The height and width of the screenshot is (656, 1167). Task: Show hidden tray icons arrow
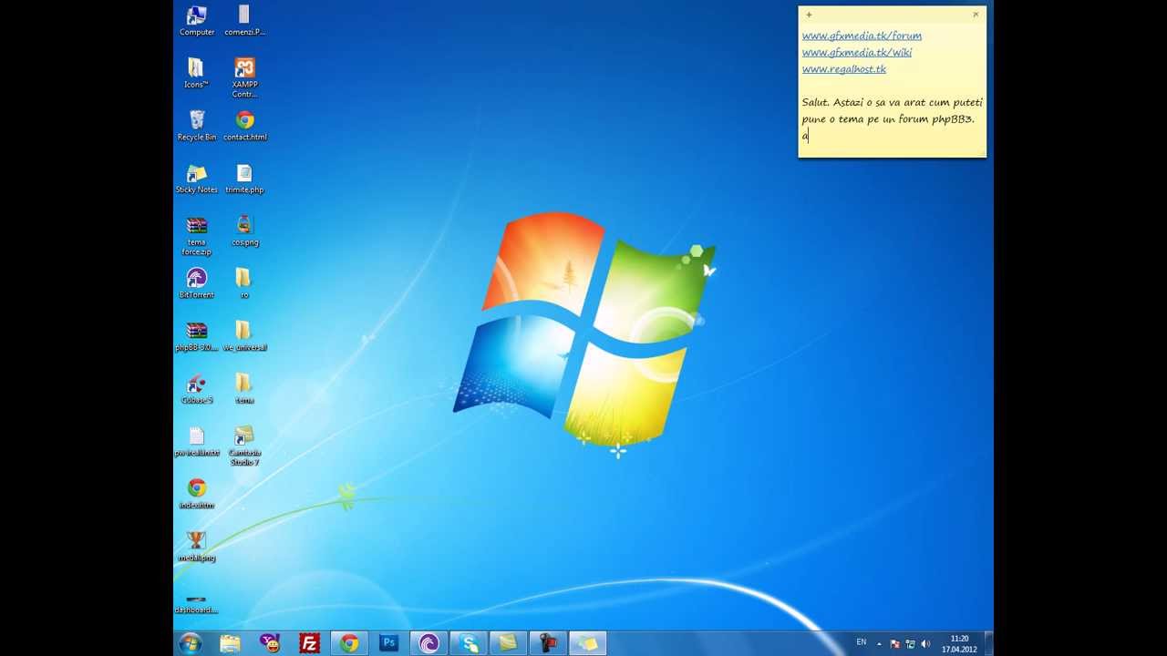880,644
